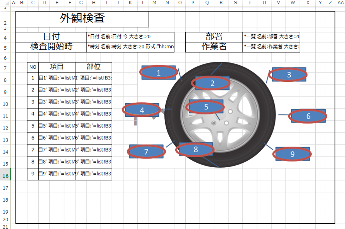Select the blue callout labeled 2
The image size is (345, 229).
click(212, 83)
